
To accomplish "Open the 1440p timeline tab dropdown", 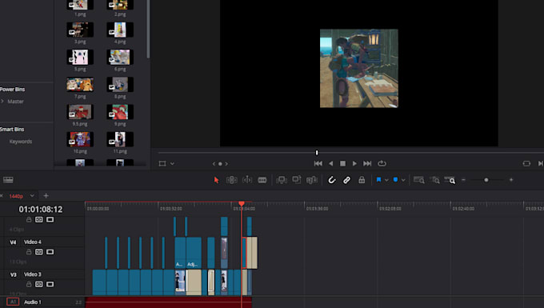I will (x=32, y=196).
